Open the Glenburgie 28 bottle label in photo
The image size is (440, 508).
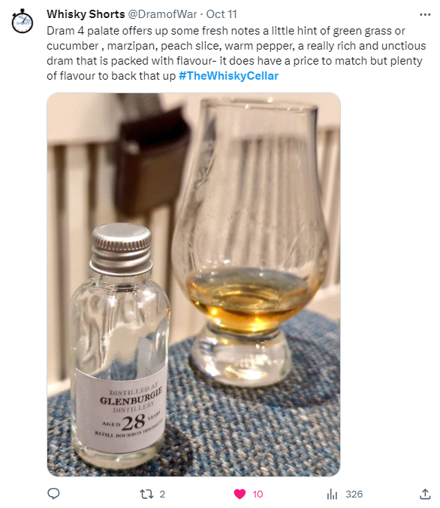pyautogui.click(x=122, y=410)
